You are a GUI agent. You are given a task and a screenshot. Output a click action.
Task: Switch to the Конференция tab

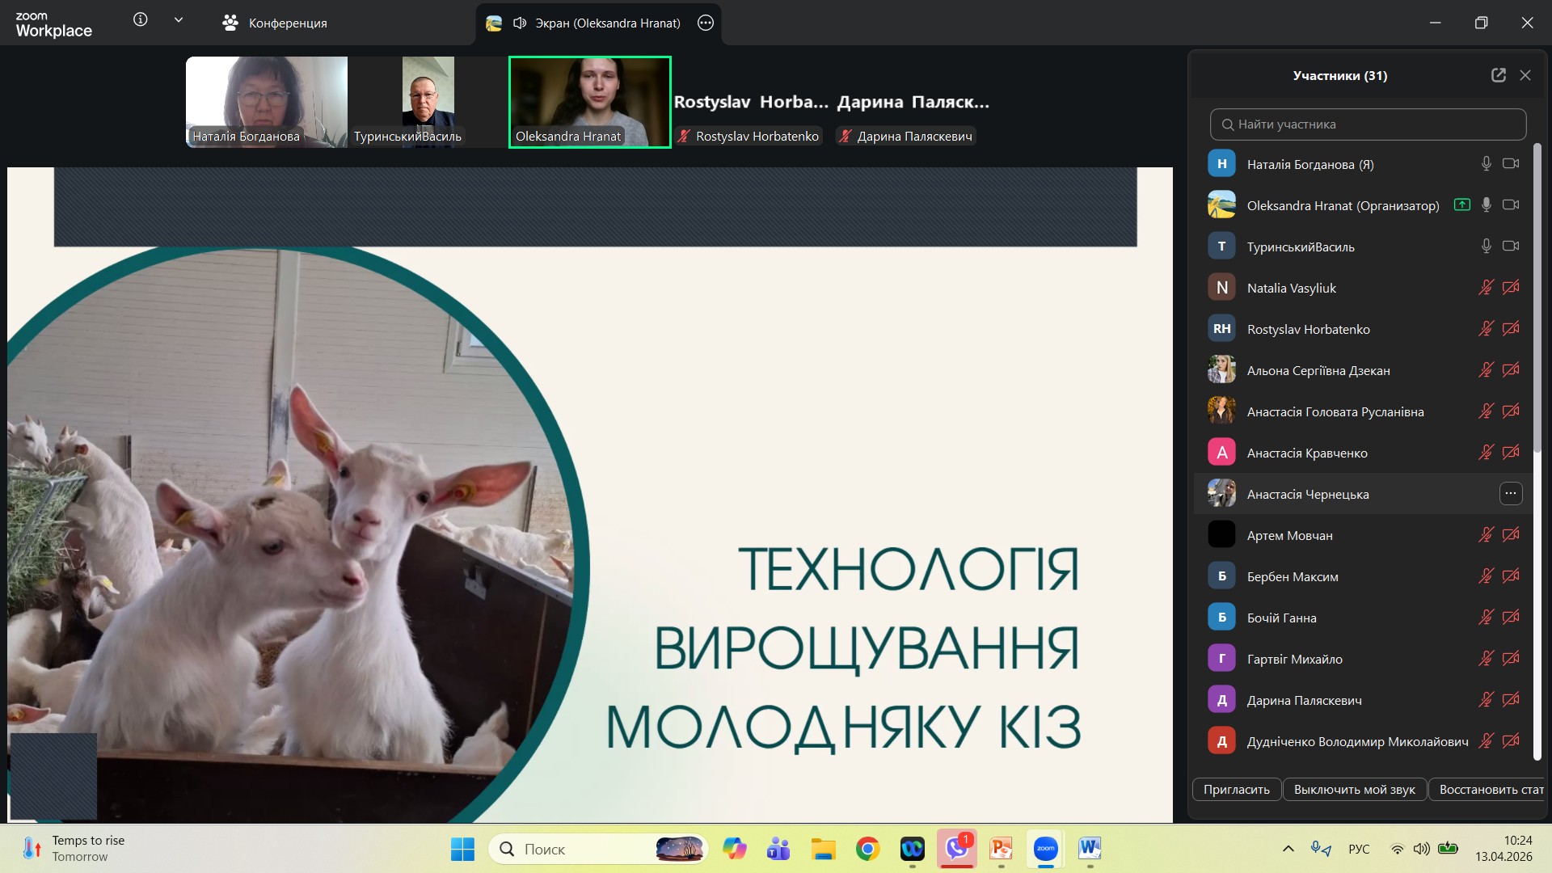pyautogui.click(x=275, y=23)
